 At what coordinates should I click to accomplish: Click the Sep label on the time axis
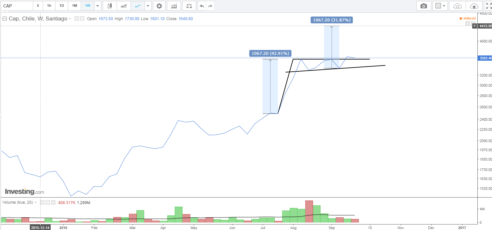tap(332, 227)
